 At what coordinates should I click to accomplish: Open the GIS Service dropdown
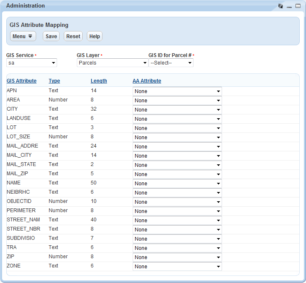coord(32,63)
